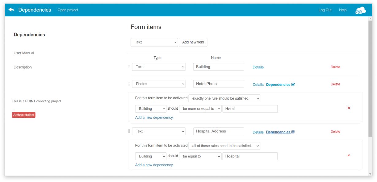This screenshot has height=182, width=377.
Task: Open 'be more or equal to' operator dropdown
Action: pyautogui.click(x=200, y=109)
